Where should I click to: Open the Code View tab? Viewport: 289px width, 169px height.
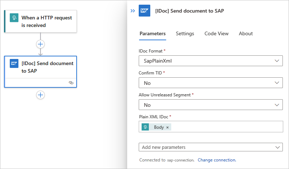[216, 33]
